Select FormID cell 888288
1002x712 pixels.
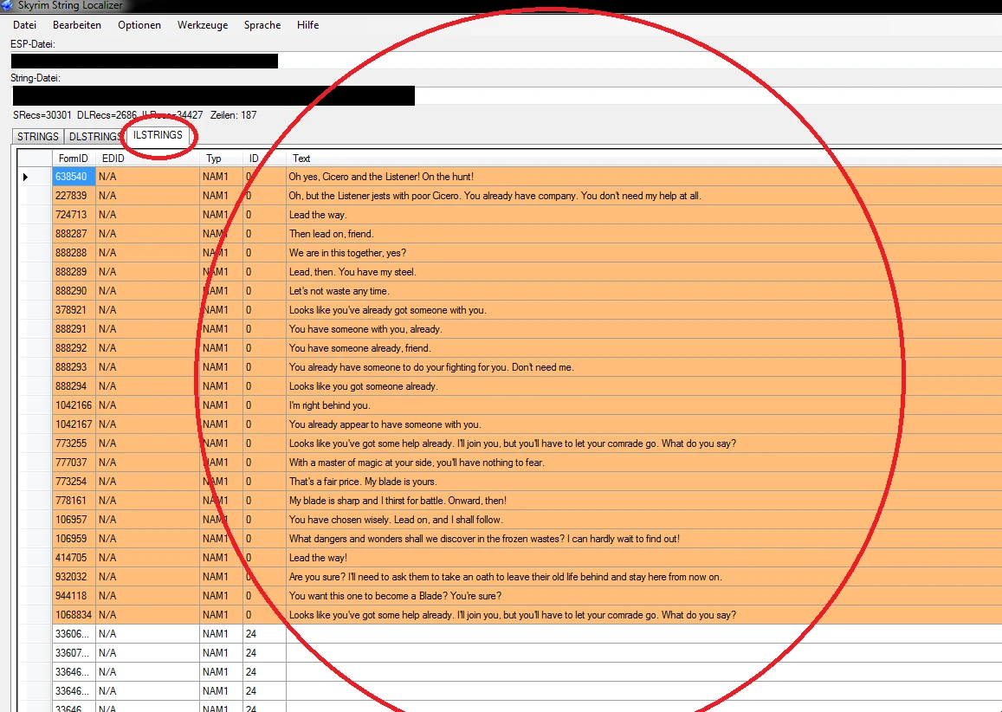(74, 252)
